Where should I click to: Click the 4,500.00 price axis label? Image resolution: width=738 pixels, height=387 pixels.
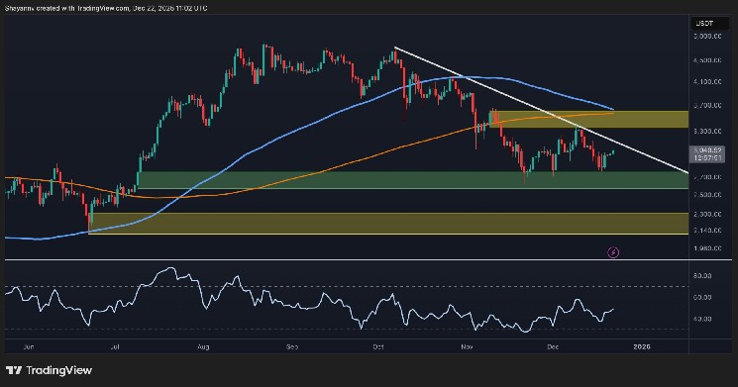pyautogui.click(x=706, y=60)
